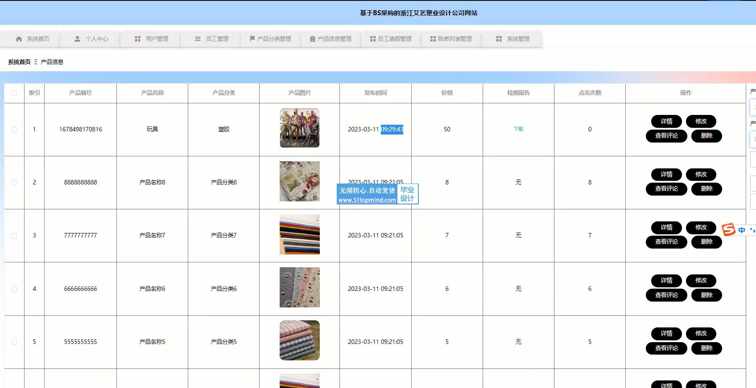The image size is (756, 388).
Task: Check the checkbox for row 产品名称6
Action: (x=14, y=289)
